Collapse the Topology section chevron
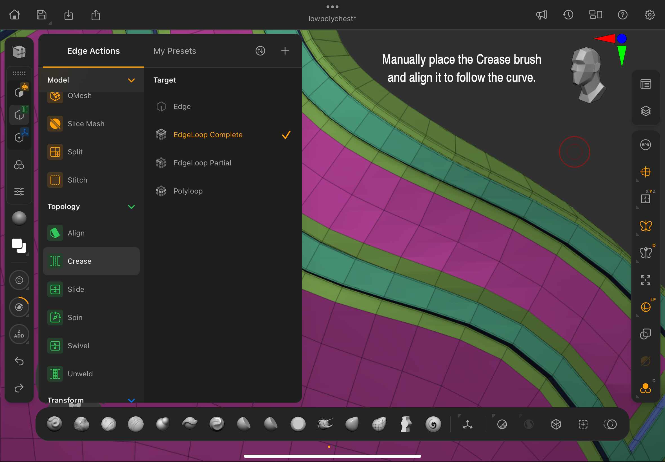This screenshot has width=665, height=462. [x=131, y=207]
